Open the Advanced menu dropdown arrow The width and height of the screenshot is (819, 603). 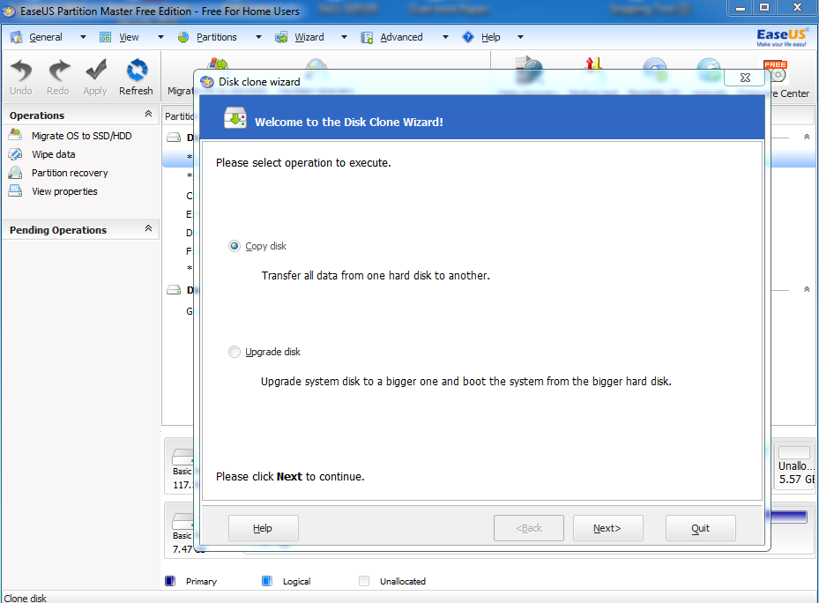point(445,37)
